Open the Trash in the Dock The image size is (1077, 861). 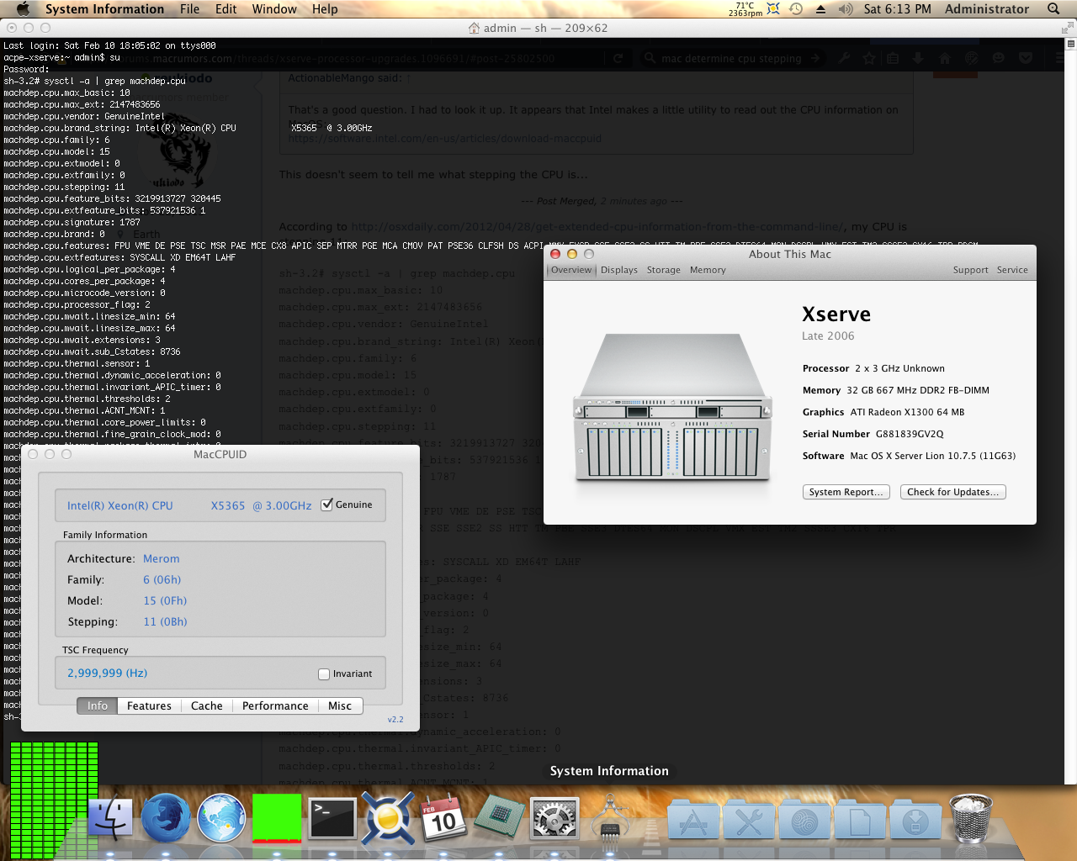point(971,818)
